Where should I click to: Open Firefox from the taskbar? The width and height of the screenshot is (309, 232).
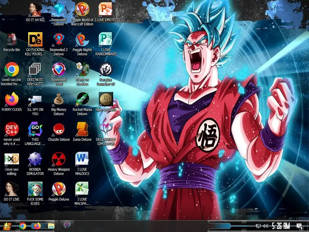(37, 226)
